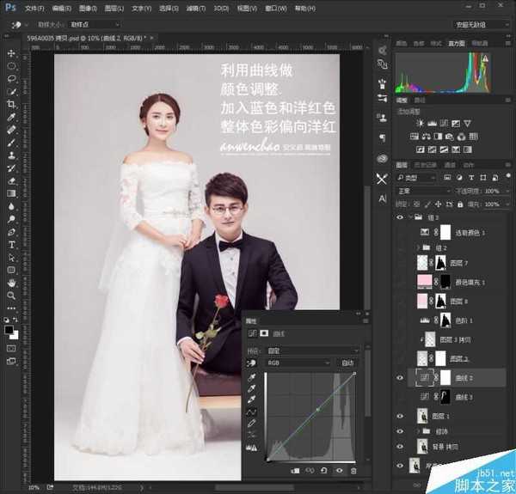Open the 文件(F) menu
This screenshot has height=494, width=516.
(x=35, y=7)
